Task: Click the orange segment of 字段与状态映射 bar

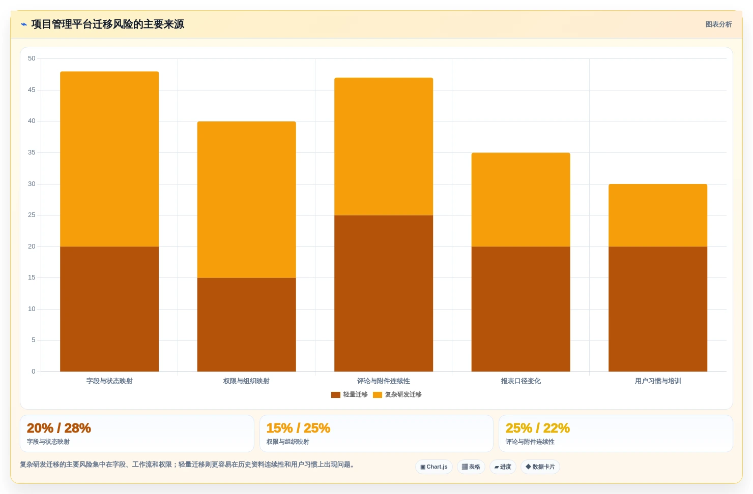Action: [x=109, y=159]
